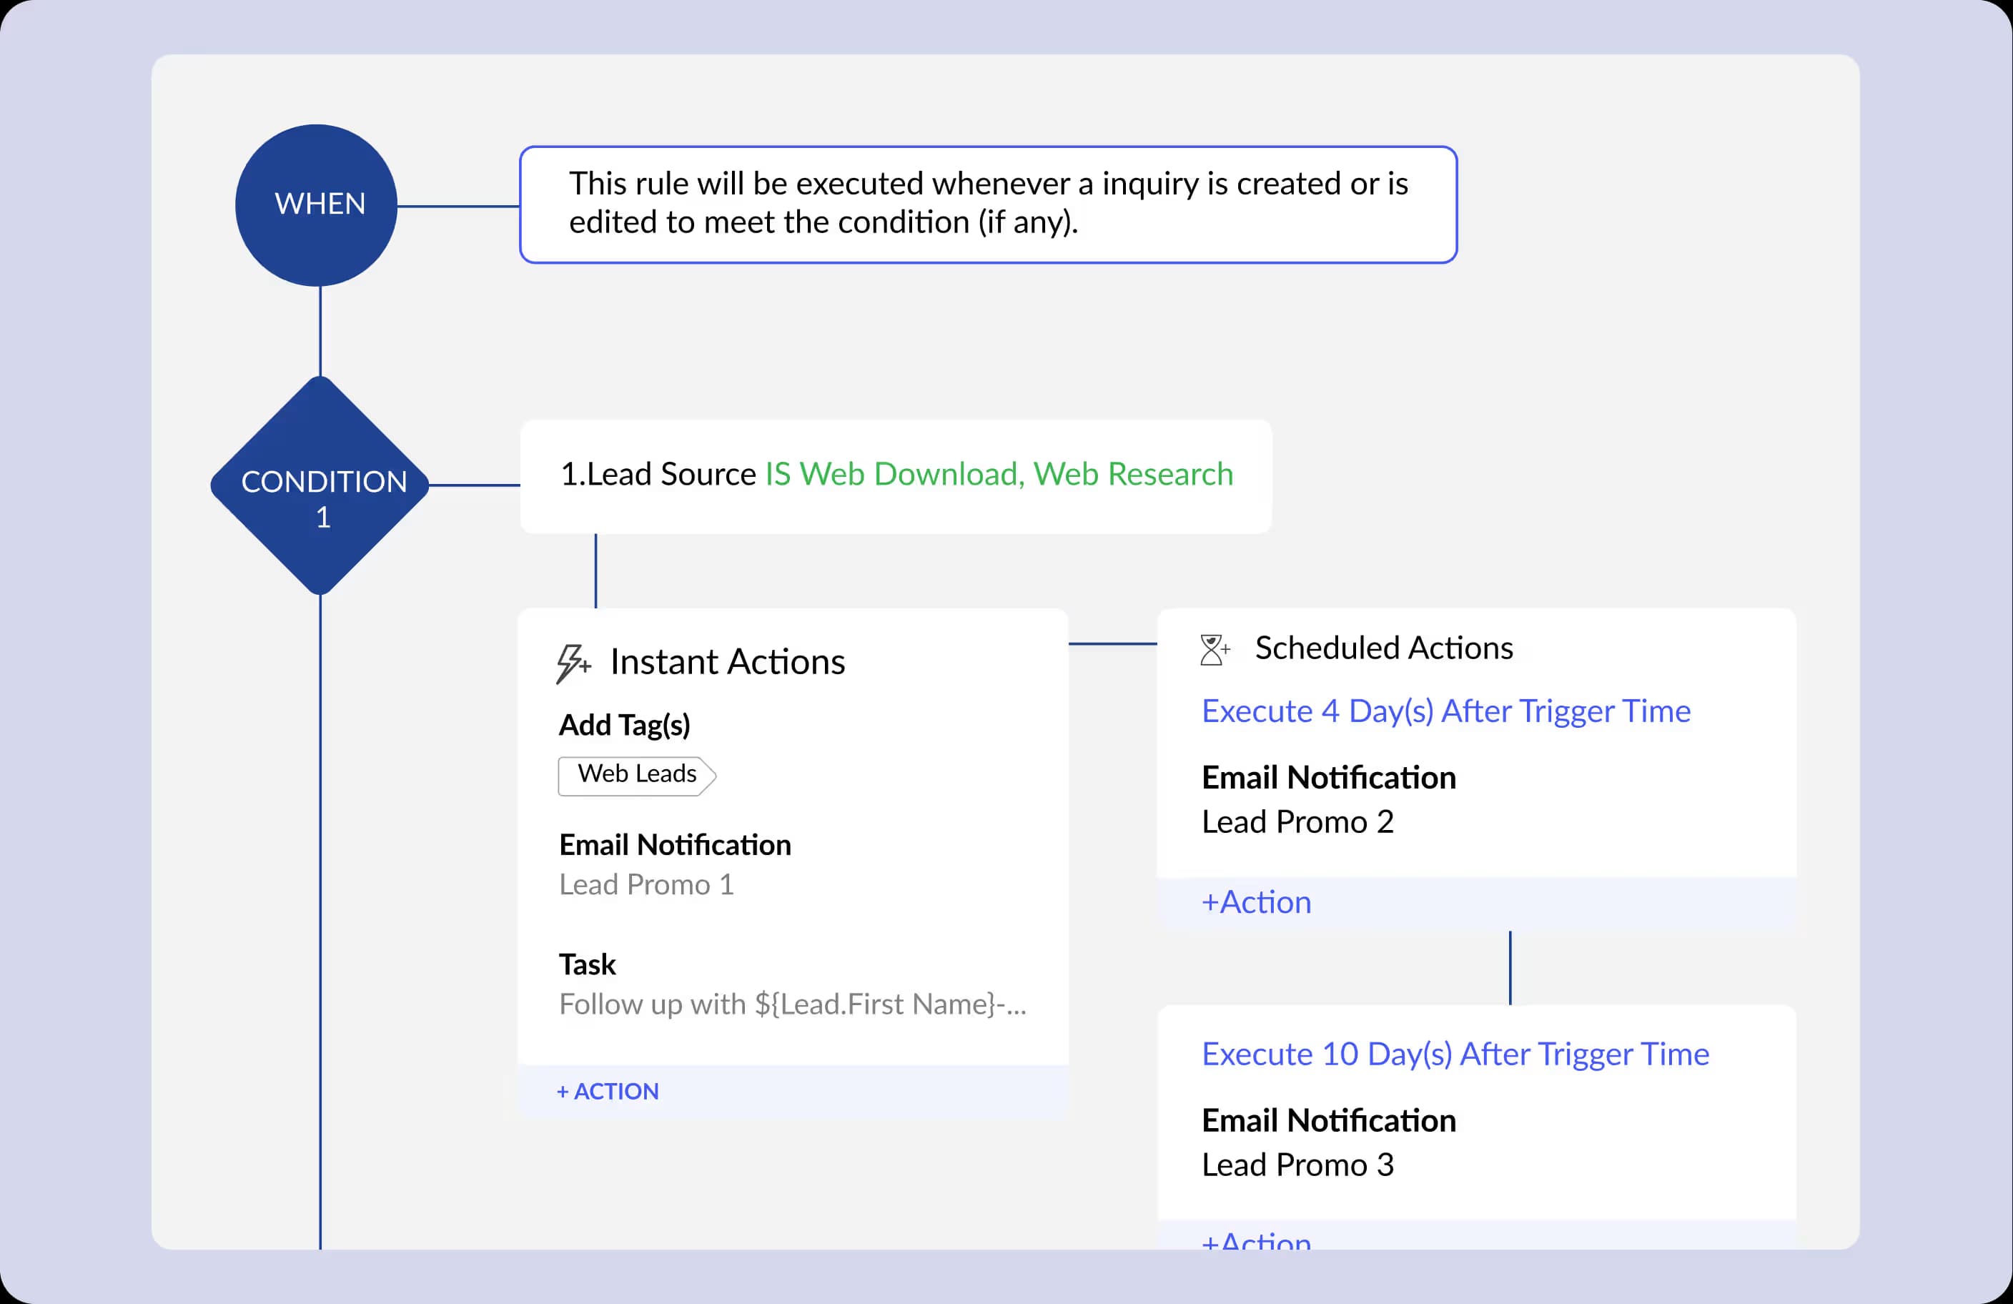This screenshot has height=1304, width=2013.
Task: Open Lead Promo 3 email notification
Action: (x=1297, y=1165)
